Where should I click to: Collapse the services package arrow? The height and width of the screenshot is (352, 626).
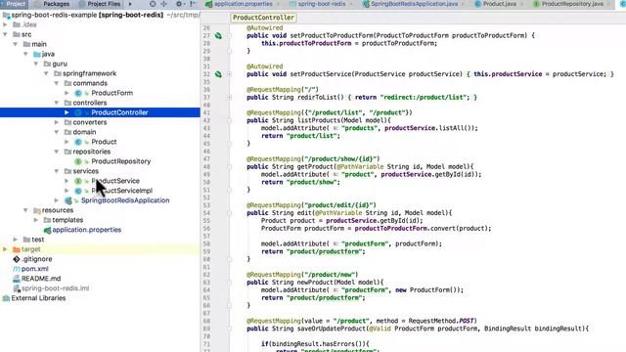pyautogui.click(x=57, y=171)
